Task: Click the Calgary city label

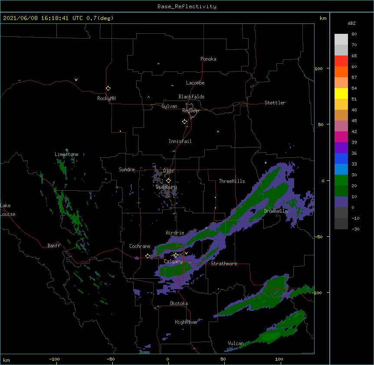Action: tap(173, 261)
